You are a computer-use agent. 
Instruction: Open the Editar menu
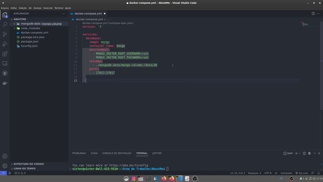[x=14, y=8]
